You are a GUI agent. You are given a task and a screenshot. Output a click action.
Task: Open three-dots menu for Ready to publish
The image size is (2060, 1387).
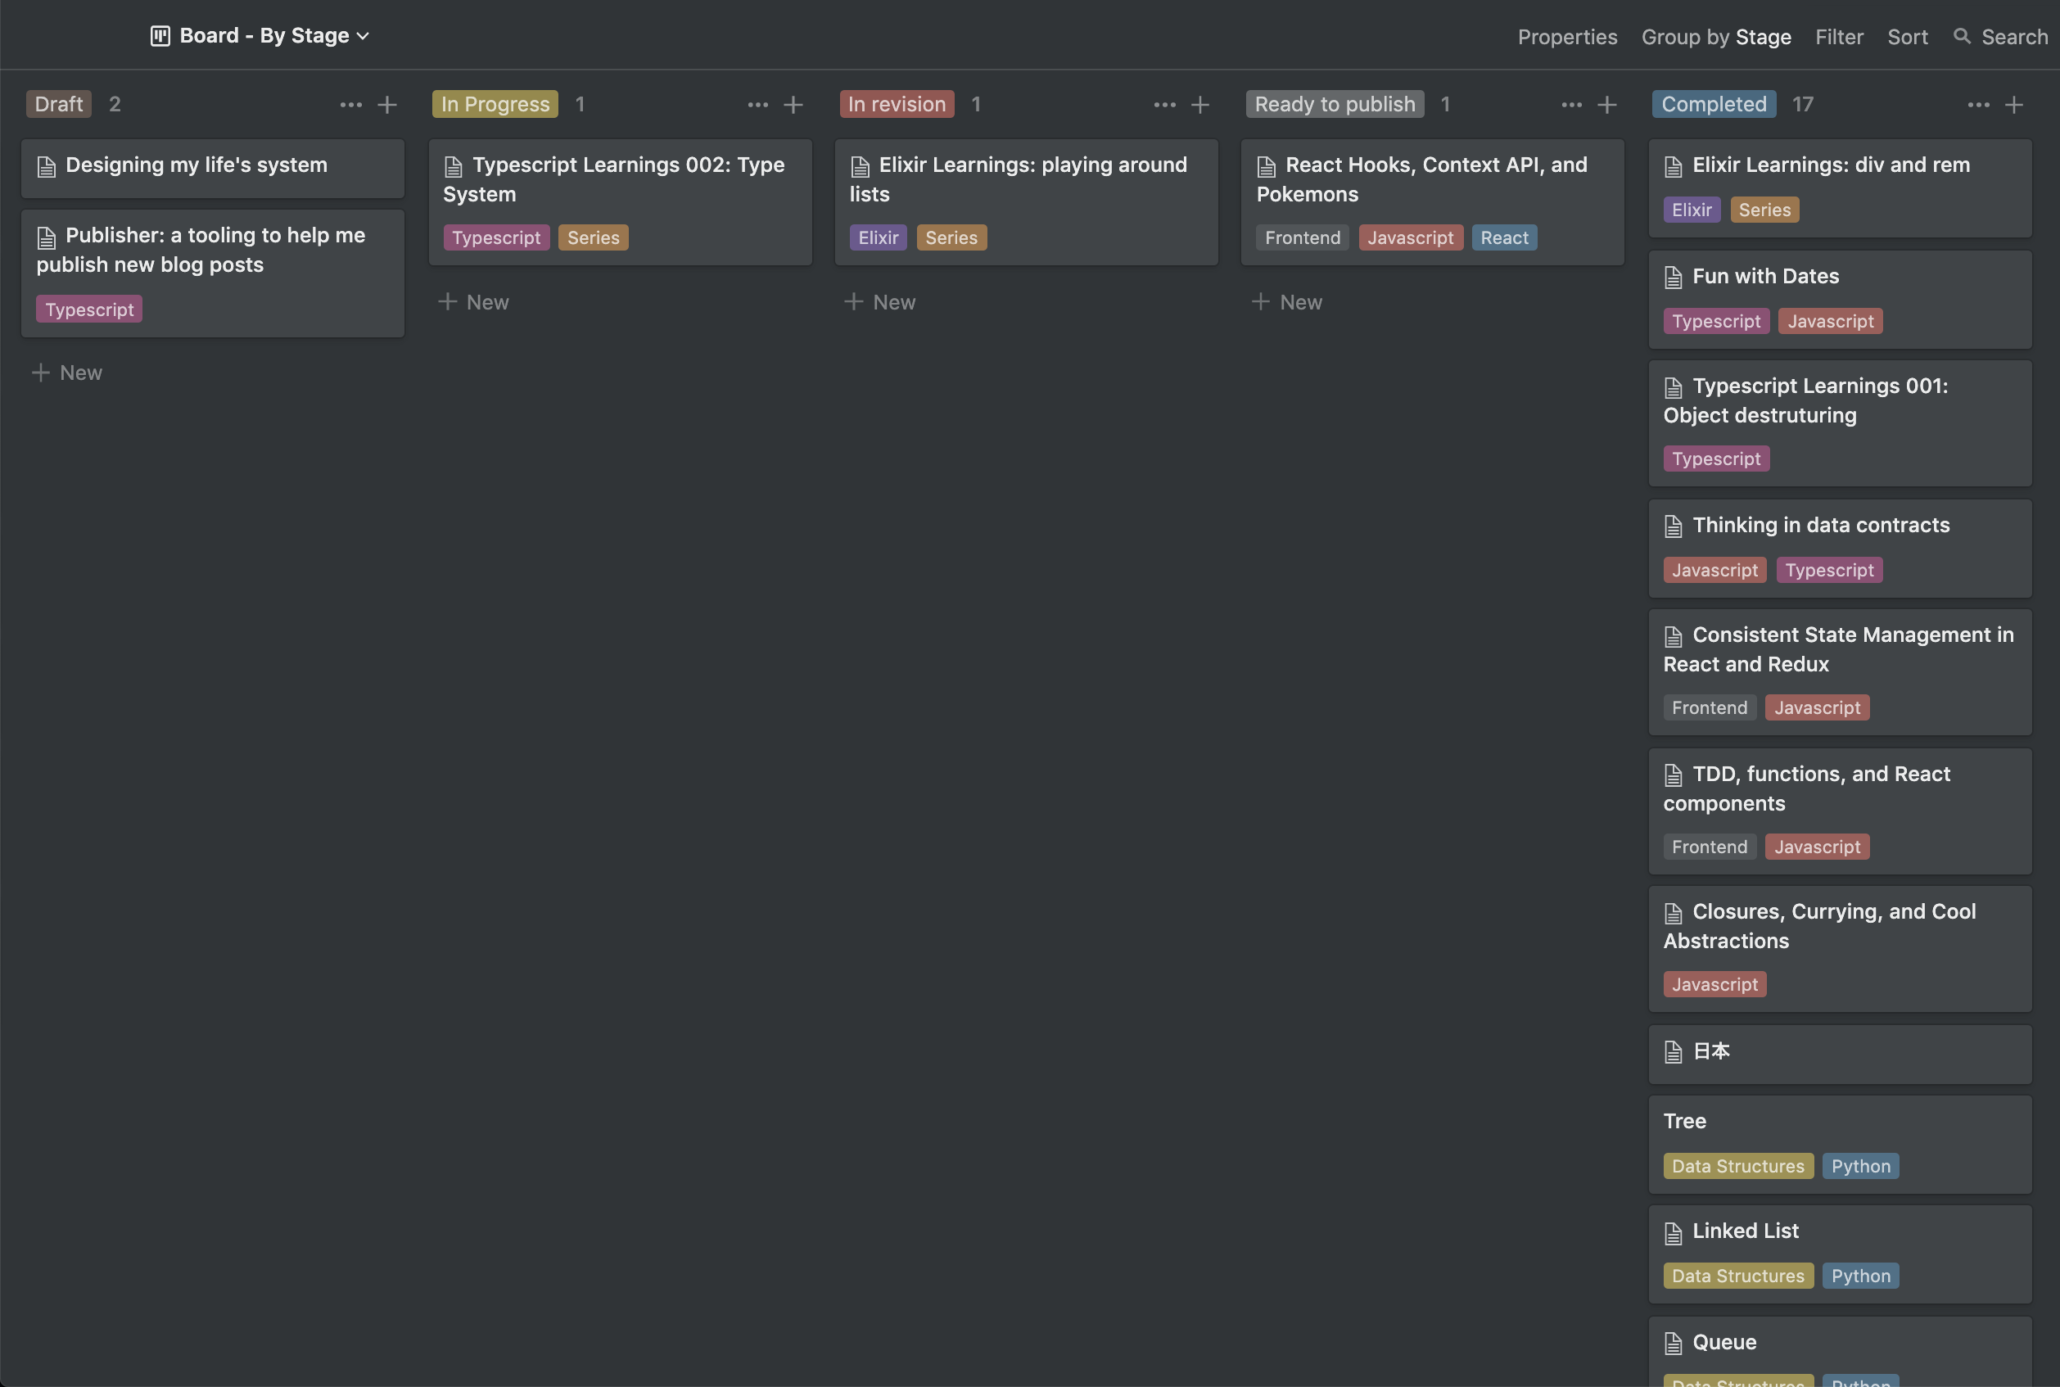[x=1571, y=104]
